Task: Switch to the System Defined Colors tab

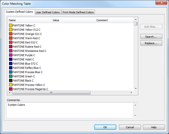Action: tap(19, 12)
